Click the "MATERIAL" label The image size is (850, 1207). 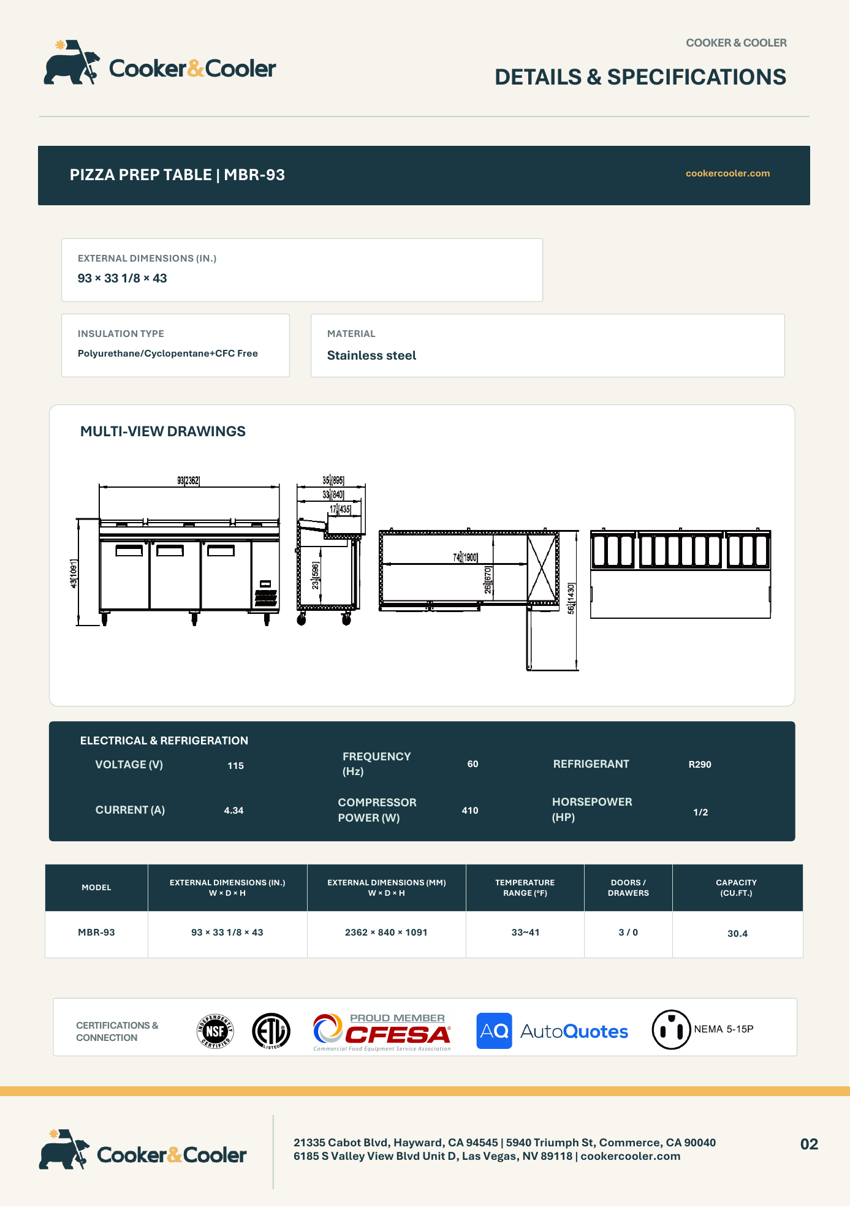pos(351,334)
